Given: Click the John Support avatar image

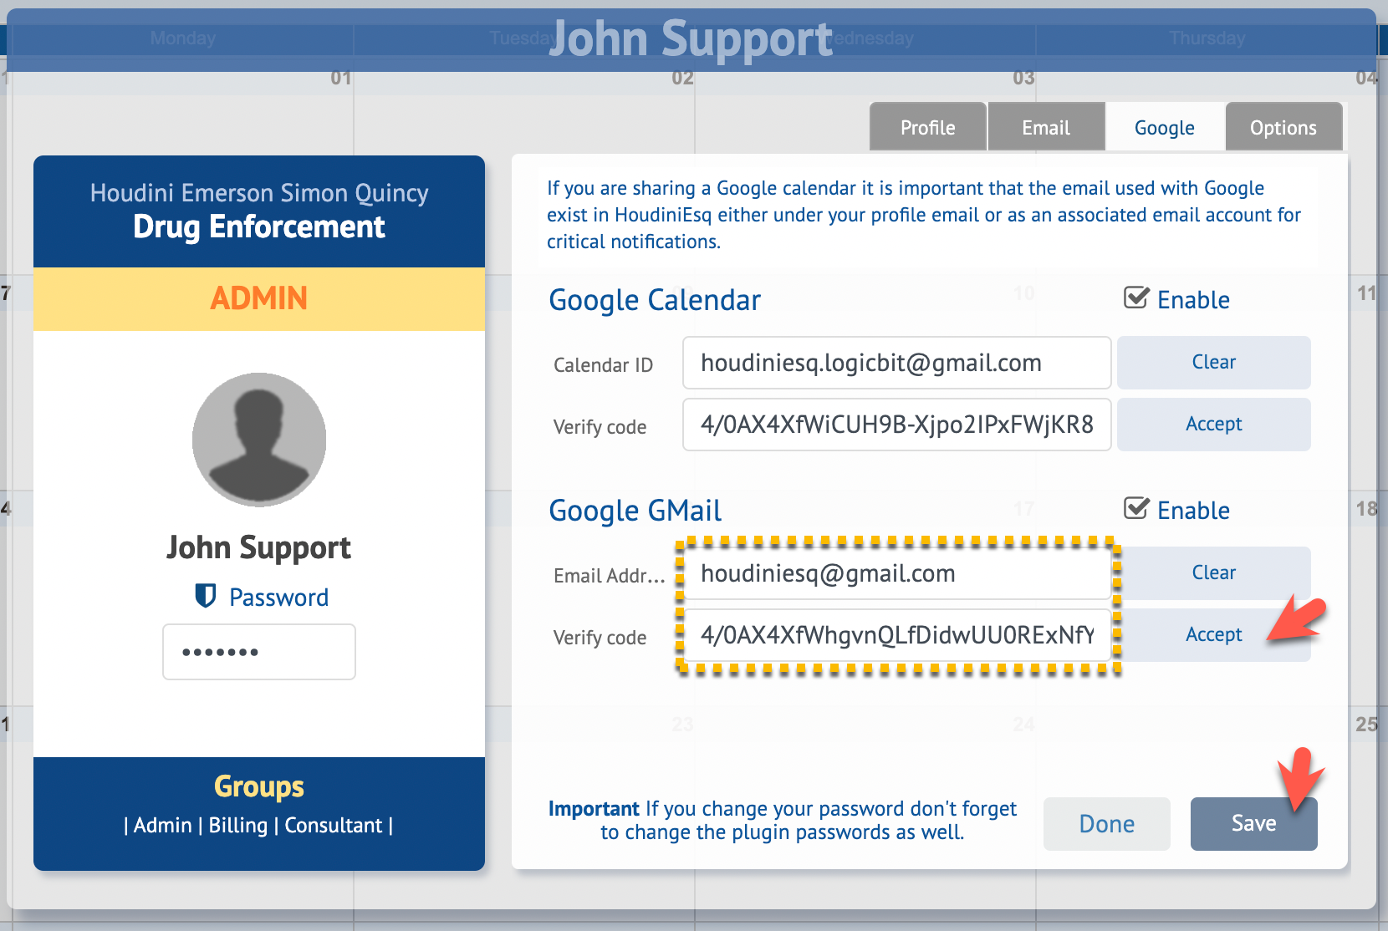Looking at the screenshot, I should (x=259, y=440).
